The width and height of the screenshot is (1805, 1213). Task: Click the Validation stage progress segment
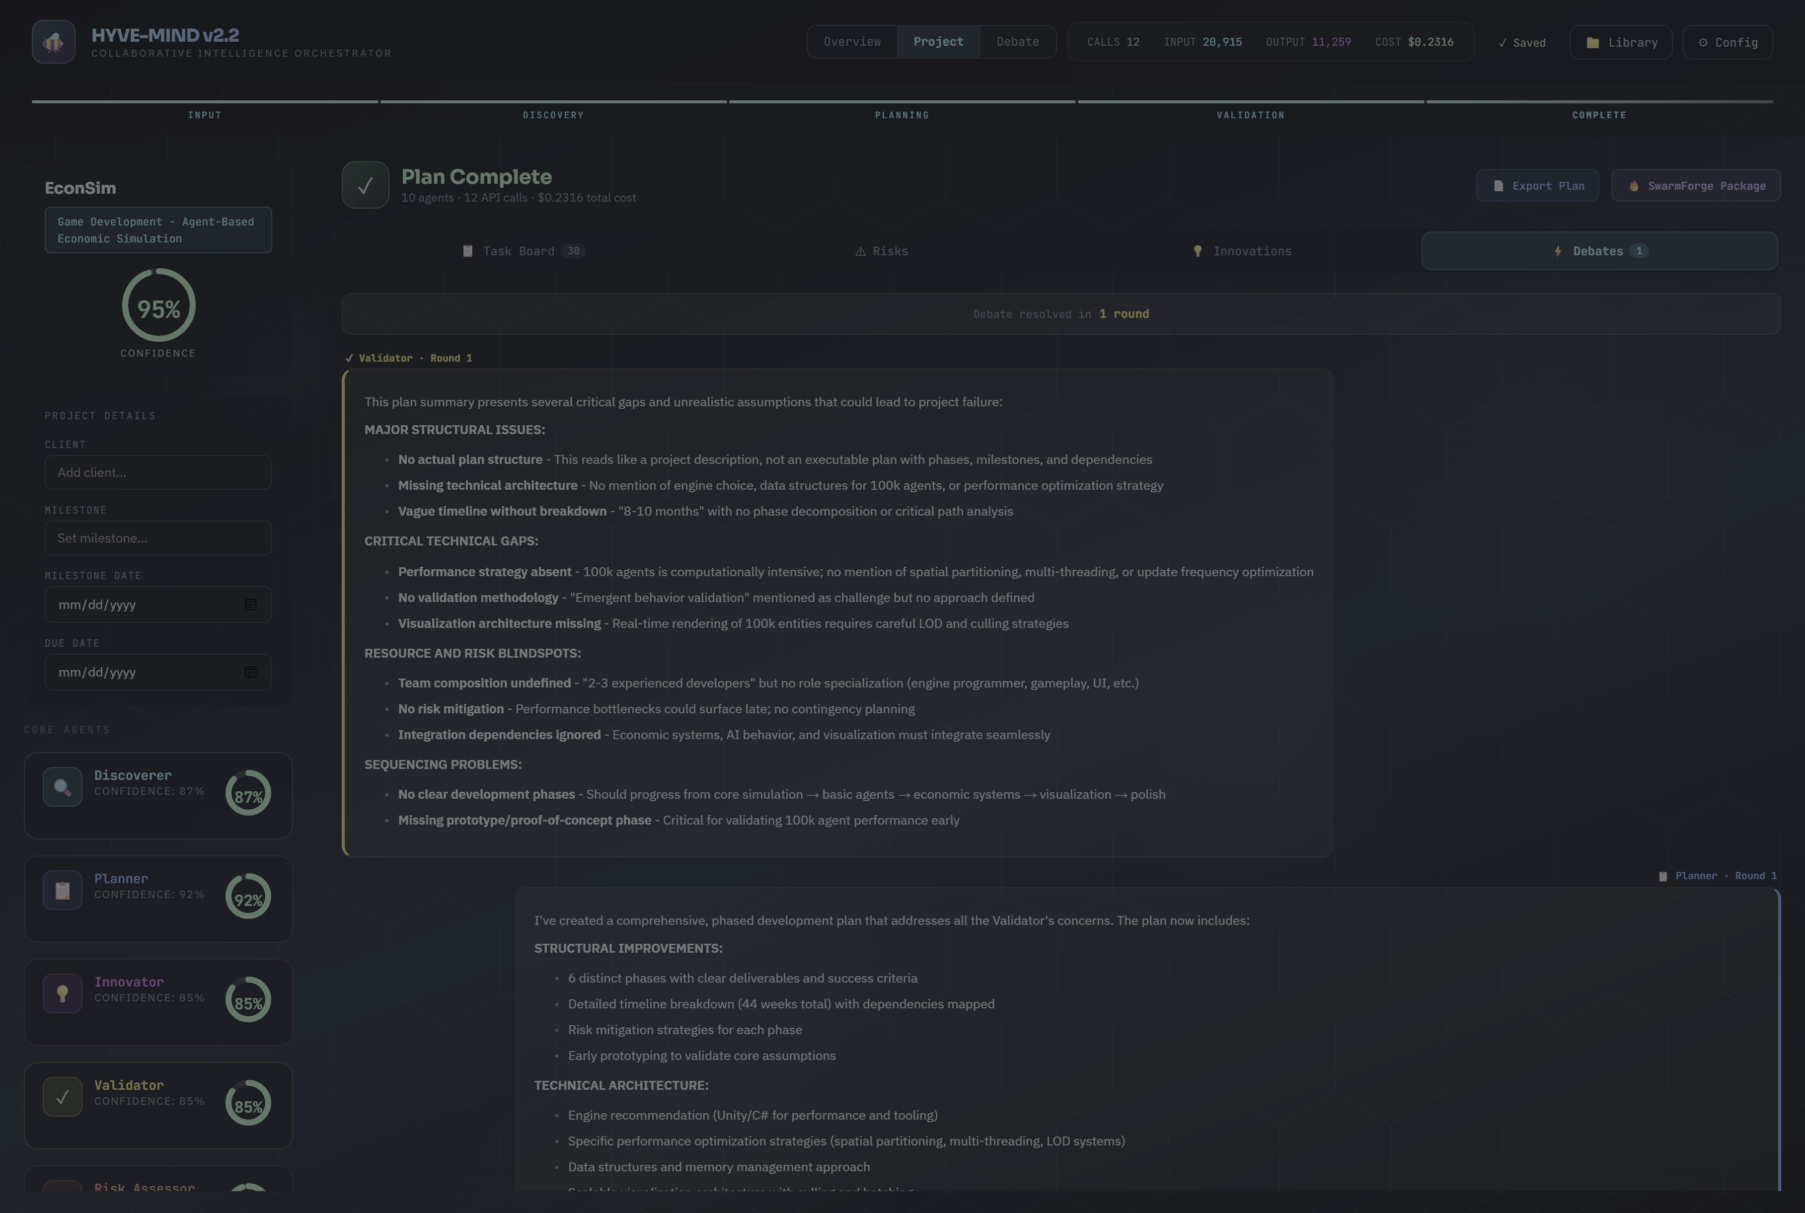click(1250, 107)
